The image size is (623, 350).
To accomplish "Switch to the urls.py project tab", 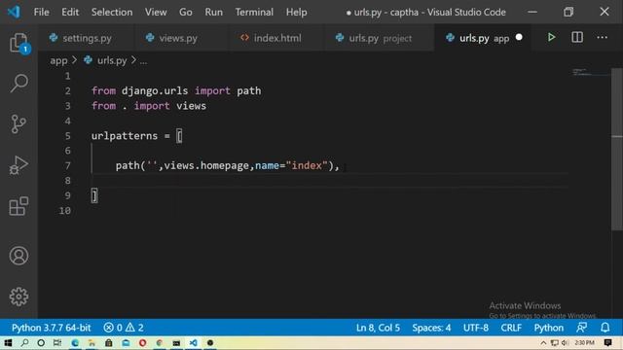I will (380, 38).
